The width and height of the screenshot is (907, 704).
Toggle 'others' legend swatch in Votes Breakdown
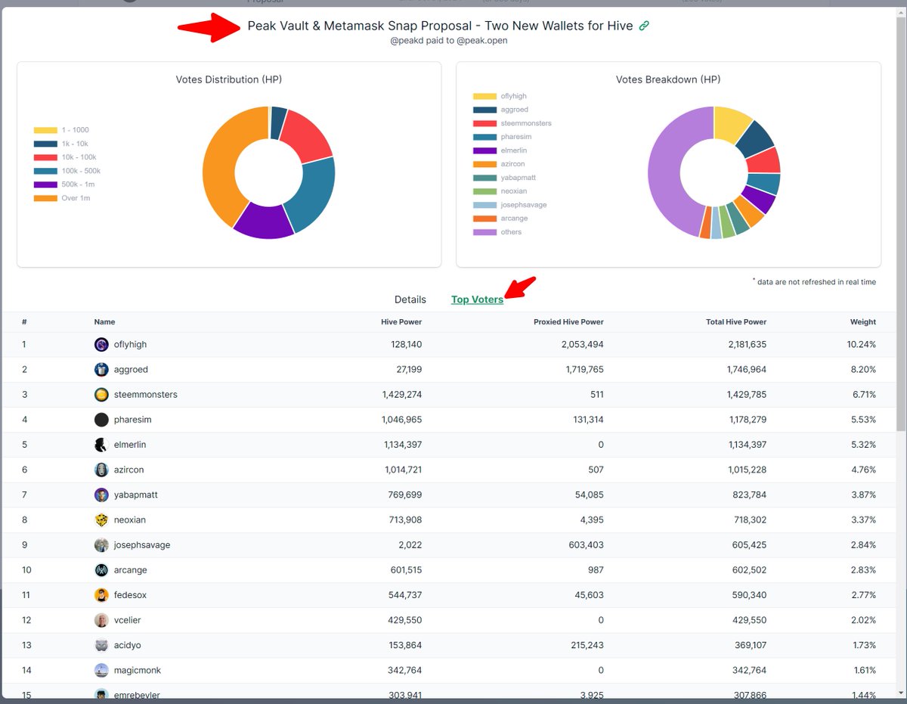(484, 232)
